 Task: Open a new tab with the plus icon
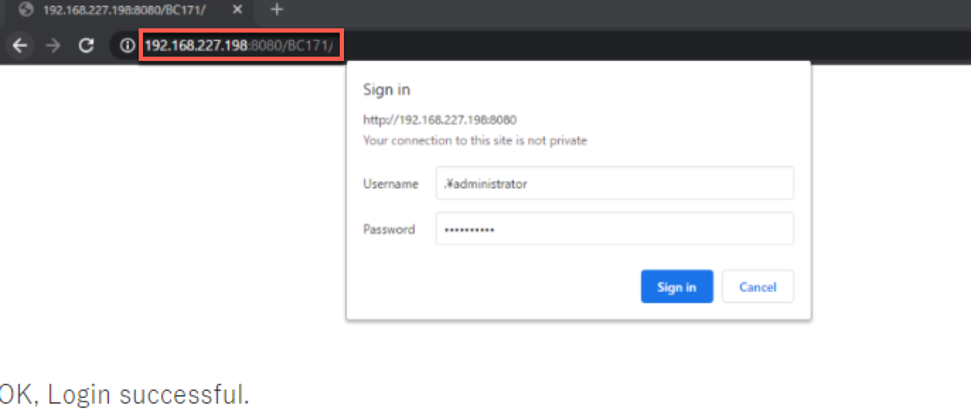277,10
